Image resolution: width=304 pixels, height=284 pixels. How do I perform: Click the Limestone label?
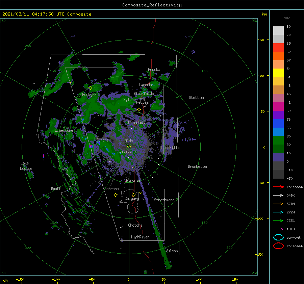point(64,130)
